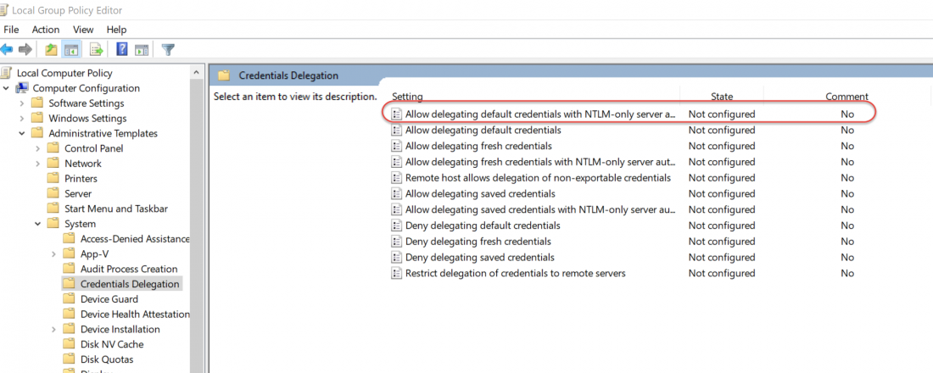Expand the App-V folder
This screenshot has height=373, width=933.
pyautogui.click(x=54, y=254)
